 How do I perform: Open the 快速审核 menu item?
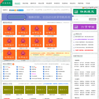click(x=65, y=3)
